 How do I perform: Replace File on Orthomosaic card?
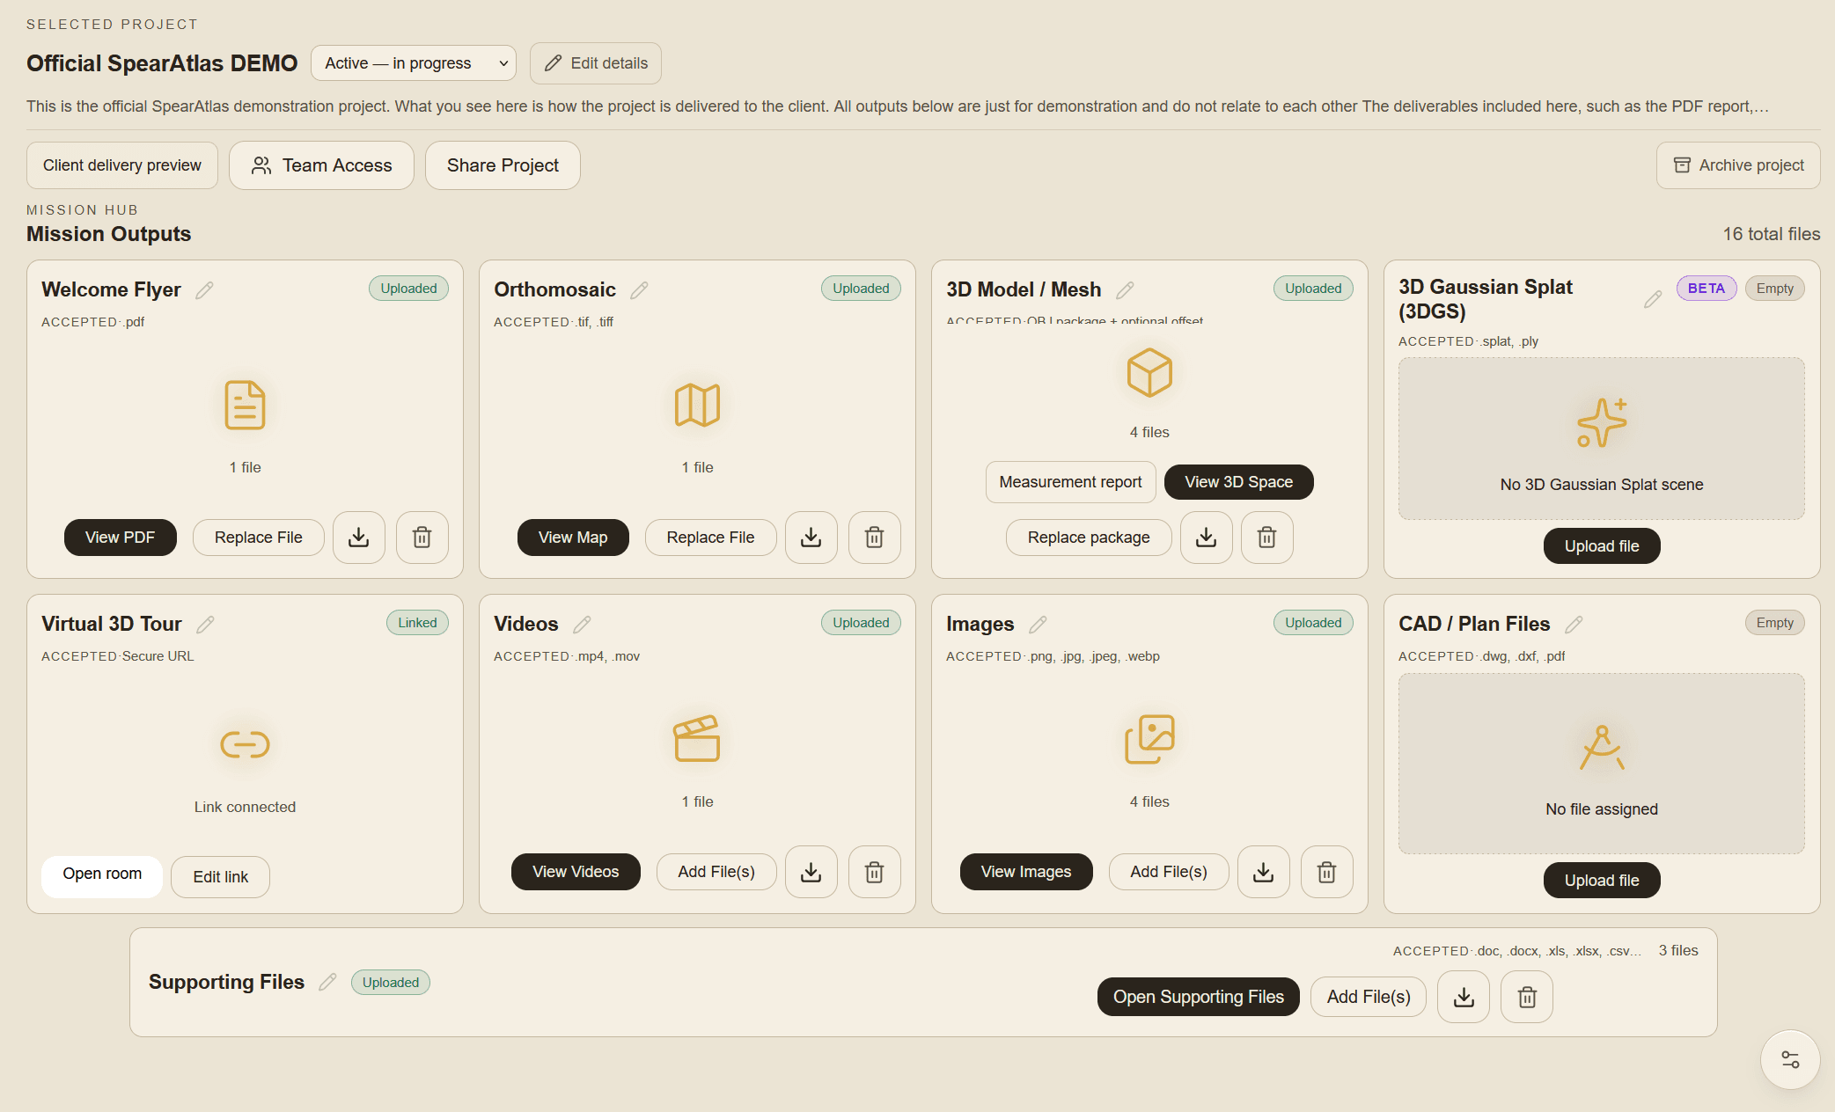[711, 538]
